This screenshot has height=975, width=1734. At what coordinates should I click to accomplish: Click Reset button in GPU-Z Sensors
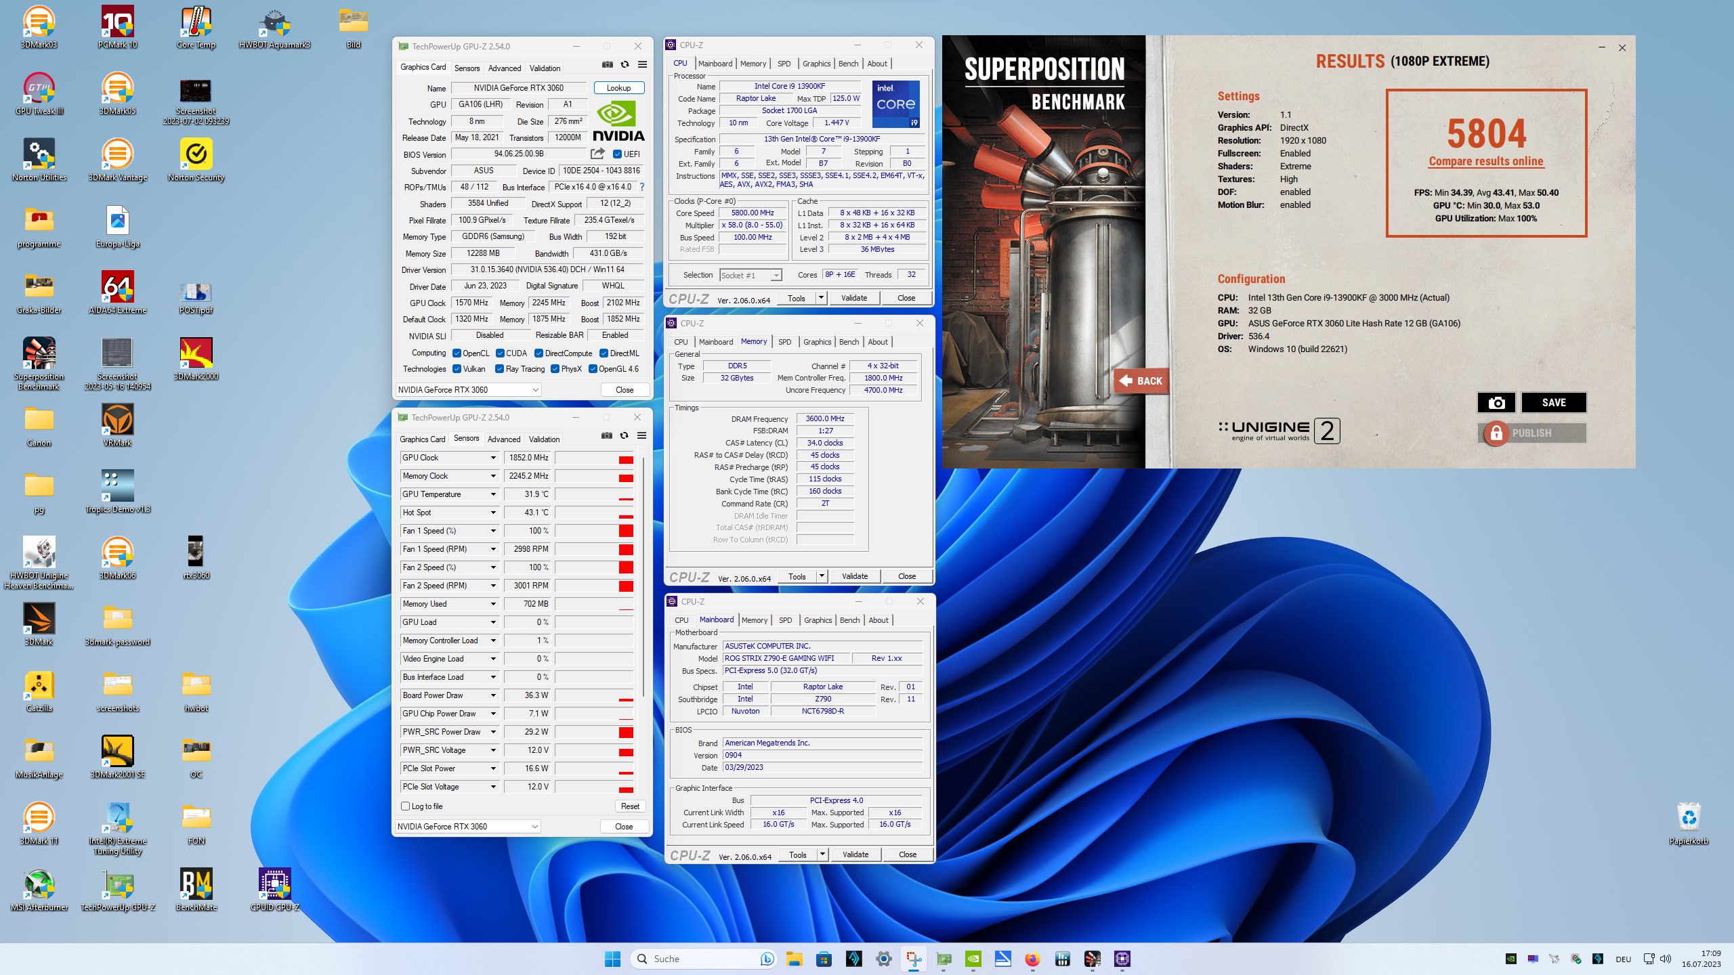630,806
